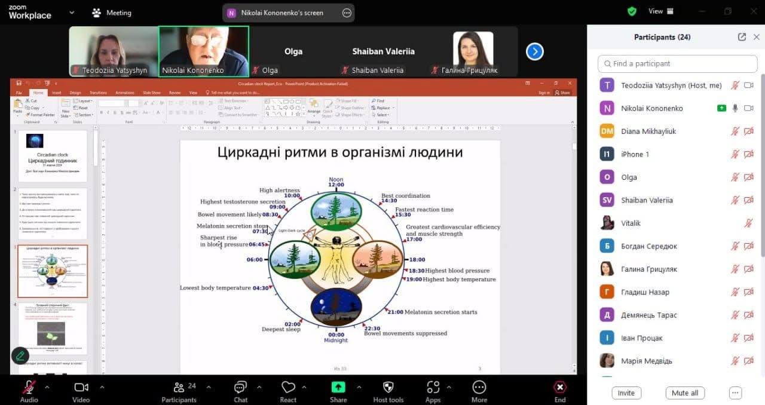Expand the audio options caret
This screenshot has height=405, width=765.
tap(47, 387)
